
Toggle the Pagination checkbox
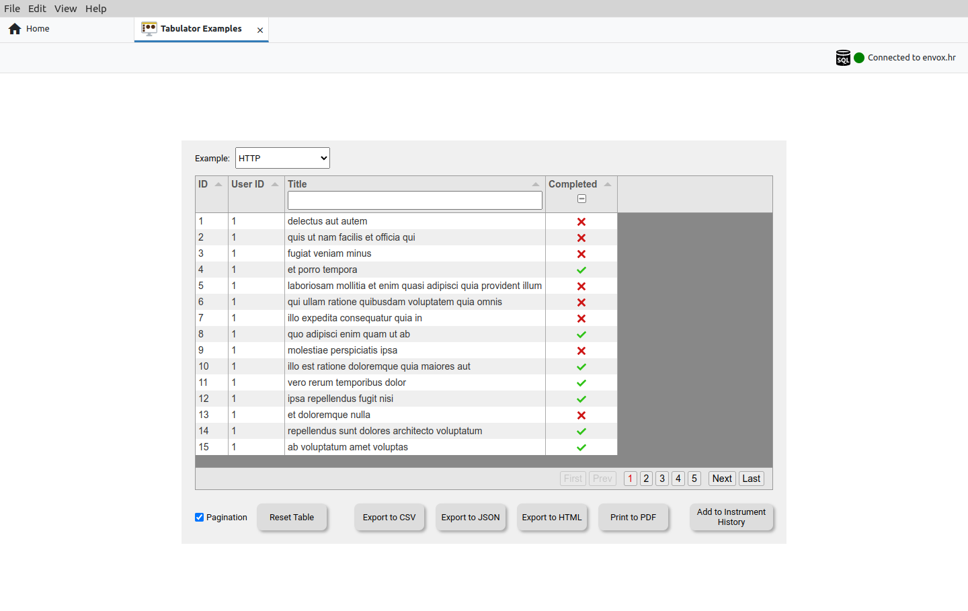coord(200,518)
